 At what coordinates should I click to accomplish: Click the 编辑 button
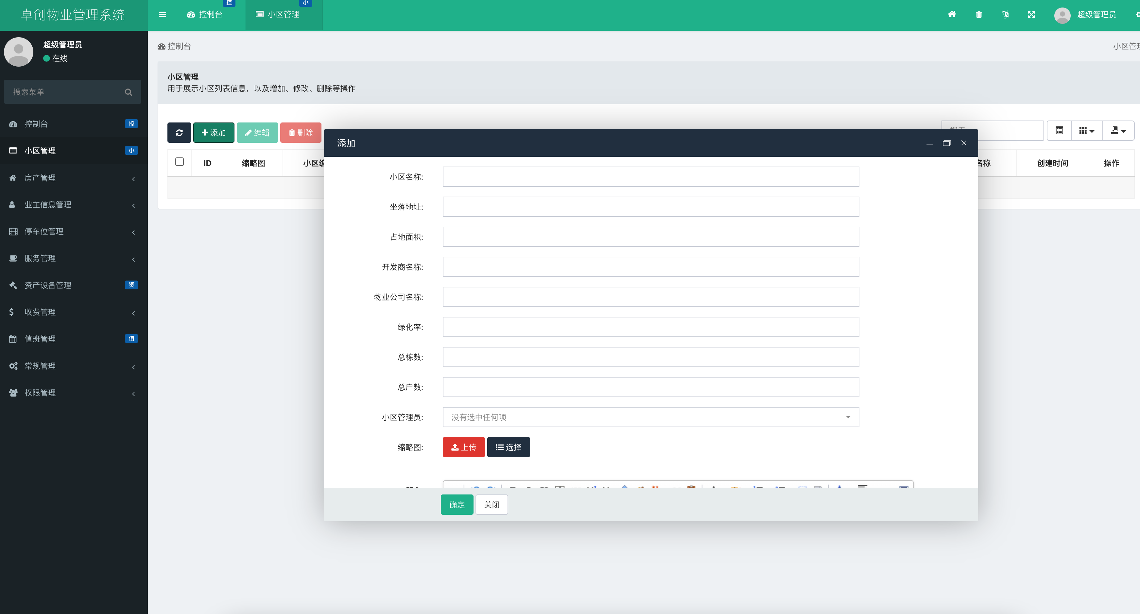click(257, 133)
